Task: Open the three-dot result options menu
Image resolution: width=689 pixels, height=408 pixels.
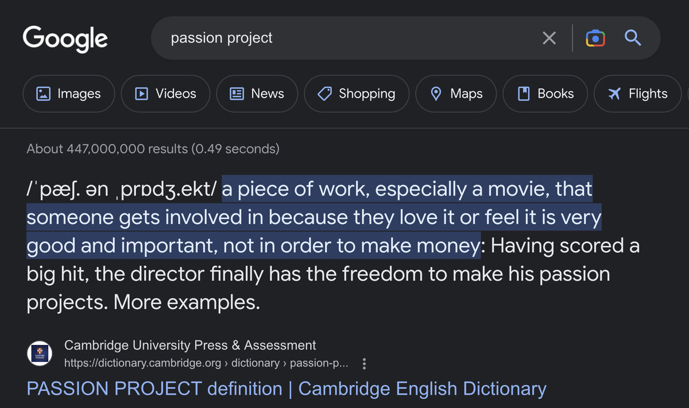Action: [364, 363]
